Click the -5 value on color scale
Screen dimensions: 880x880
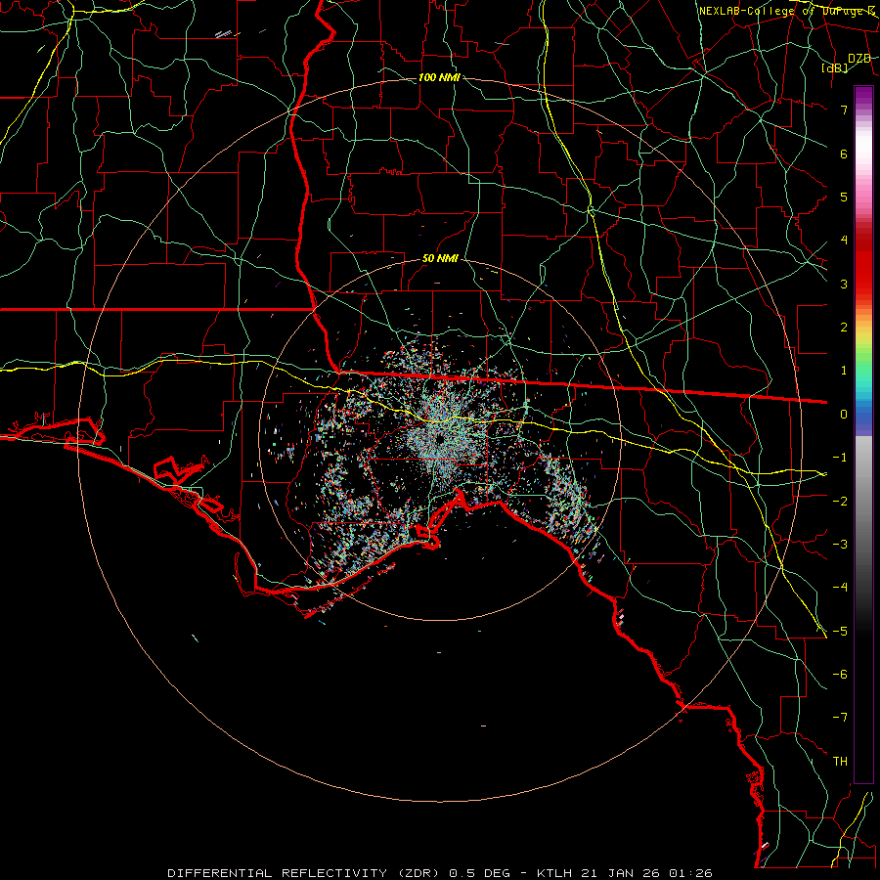[x=840, y=631]
